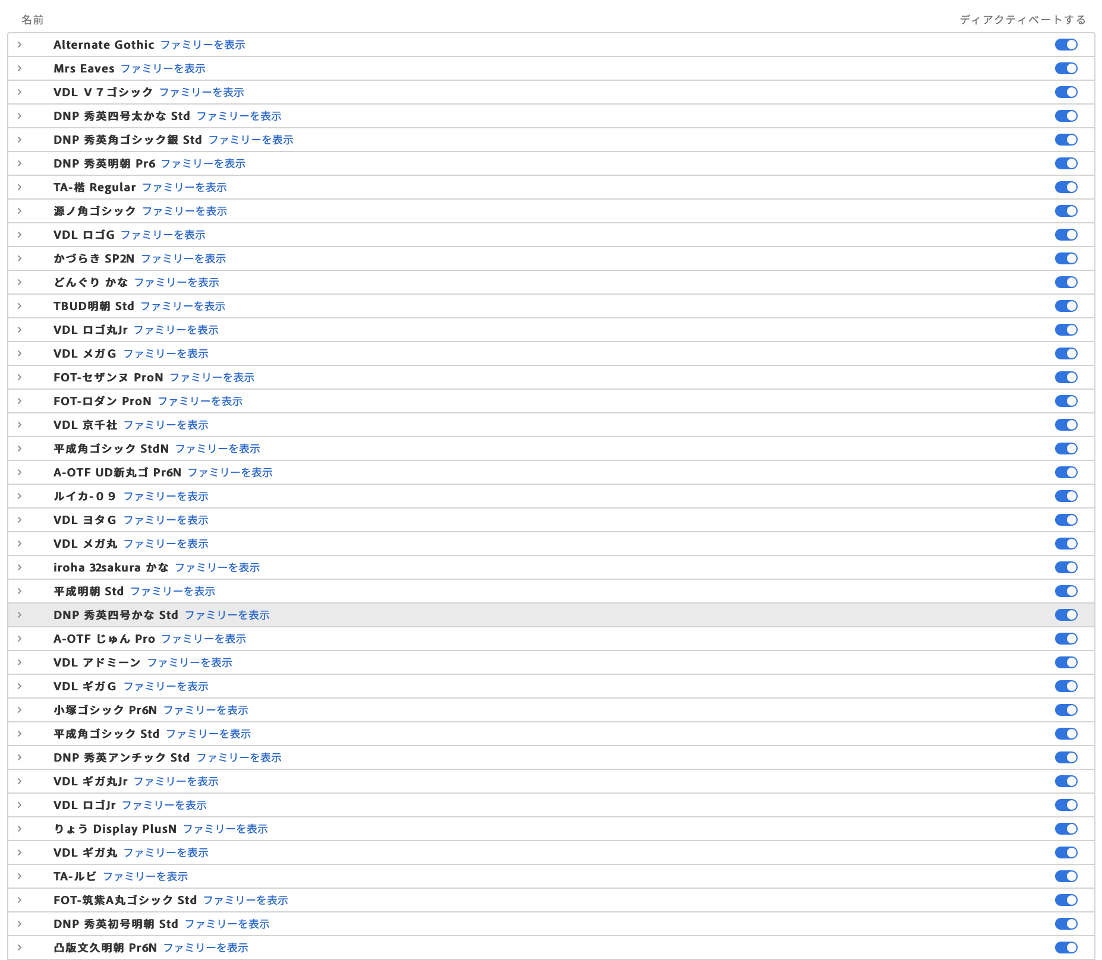Deactivate the VDL メガG font
This screenshot has height=960, width=1102.
(x=1067, y=353)
